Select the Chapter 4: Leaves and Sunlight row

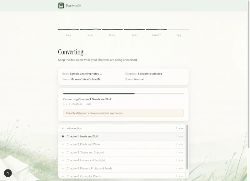[x=122, y=160]
